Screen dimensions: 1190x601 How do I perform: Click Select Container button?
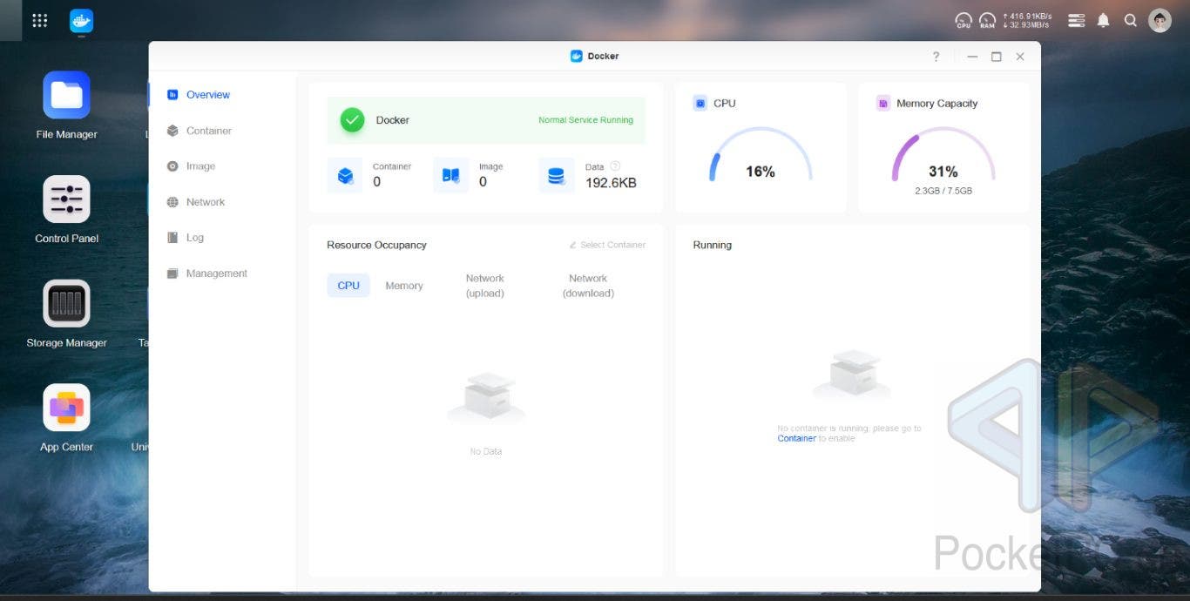[607, 245]
